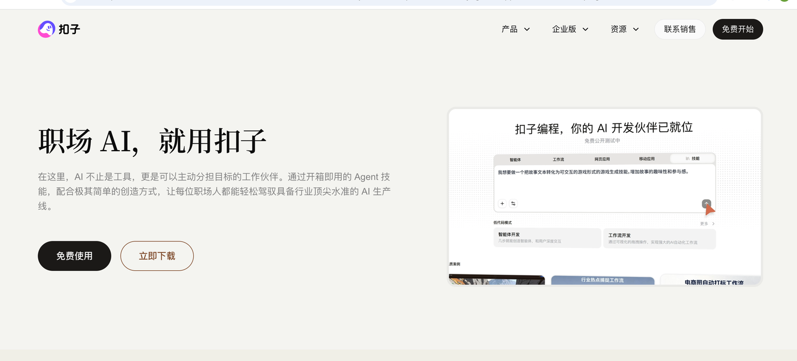Click the 扣子 (Coze) logo icon
Viewport: 797px width, 361px height.
click(46, 29)
